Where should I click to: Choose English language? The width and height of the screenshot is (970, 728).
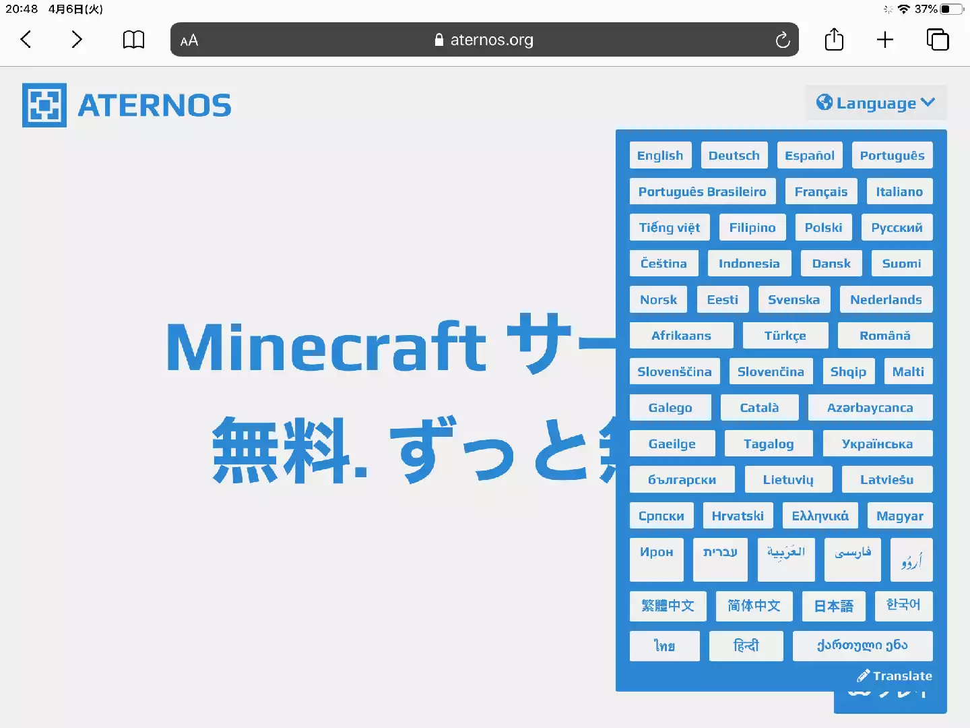tap(660, 155)
